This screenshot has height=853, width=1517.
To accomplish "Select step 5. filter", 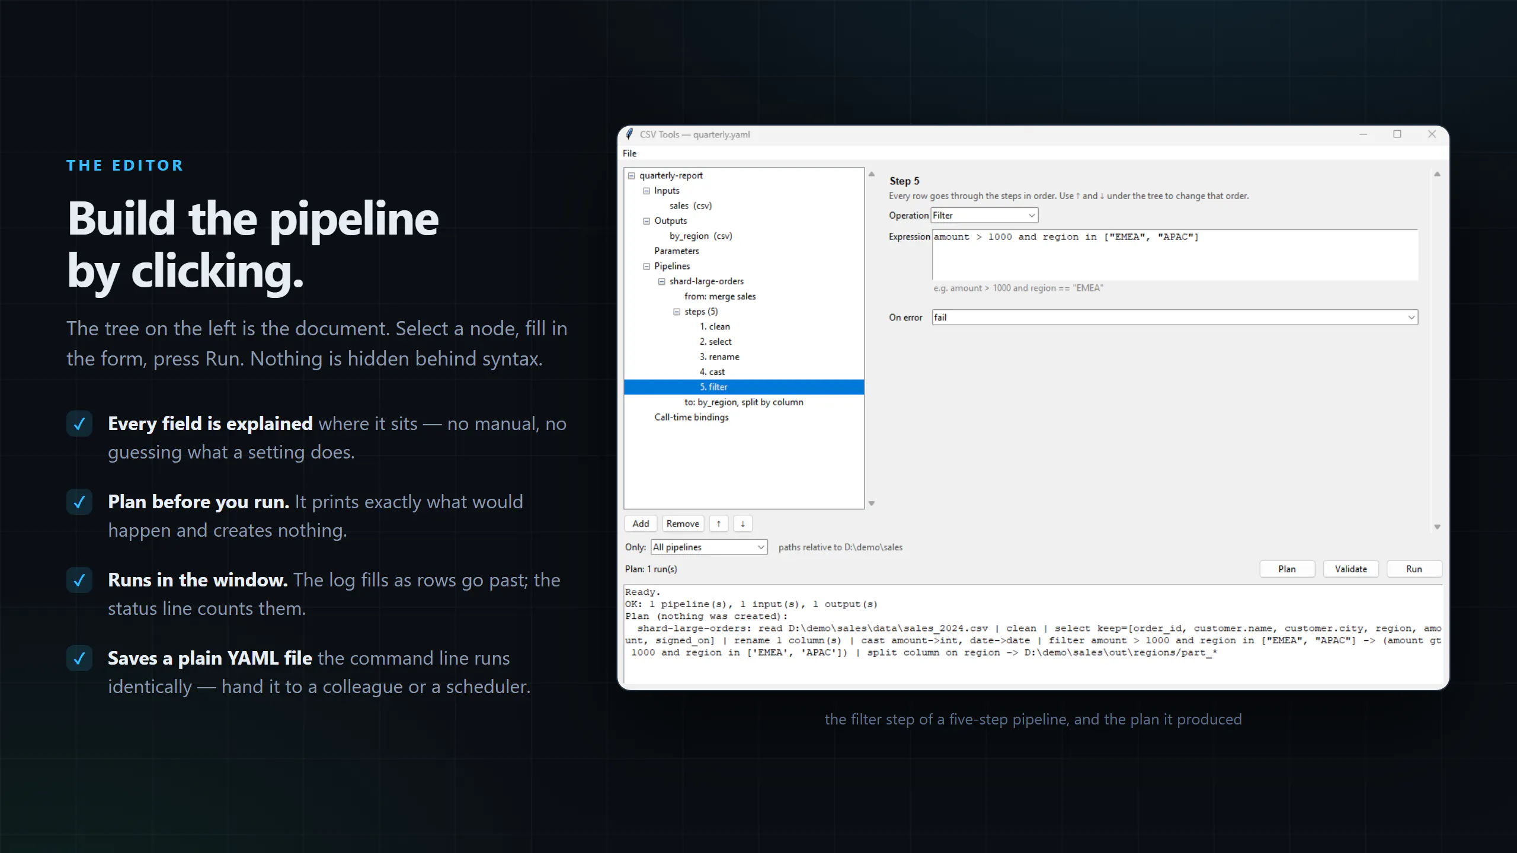I will click(744, 387).
